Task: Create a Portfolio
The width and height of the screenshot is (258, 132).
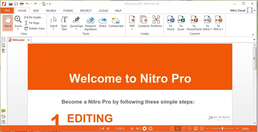Action: (156, 22)
